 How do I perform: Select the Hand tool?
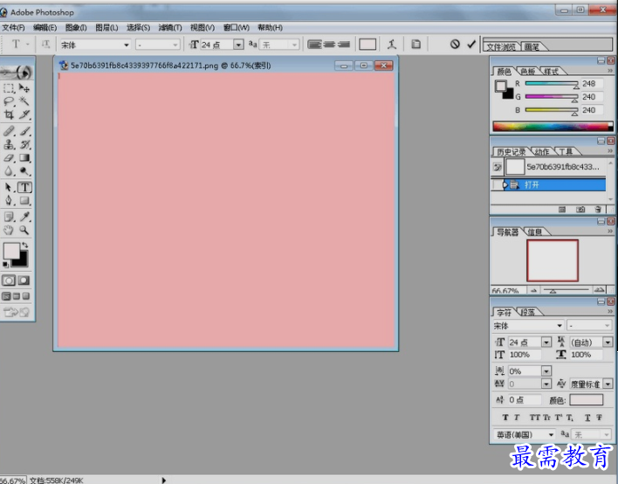9,230
